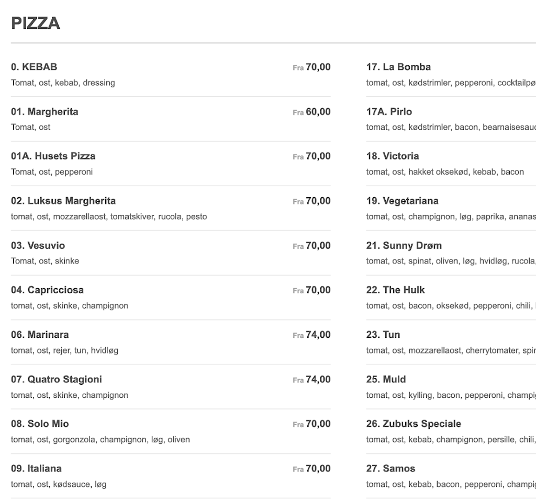This screenshot has height=502, width=536.
Task: Select 07. Quatro Stagioni
Action: pos(57,379)
